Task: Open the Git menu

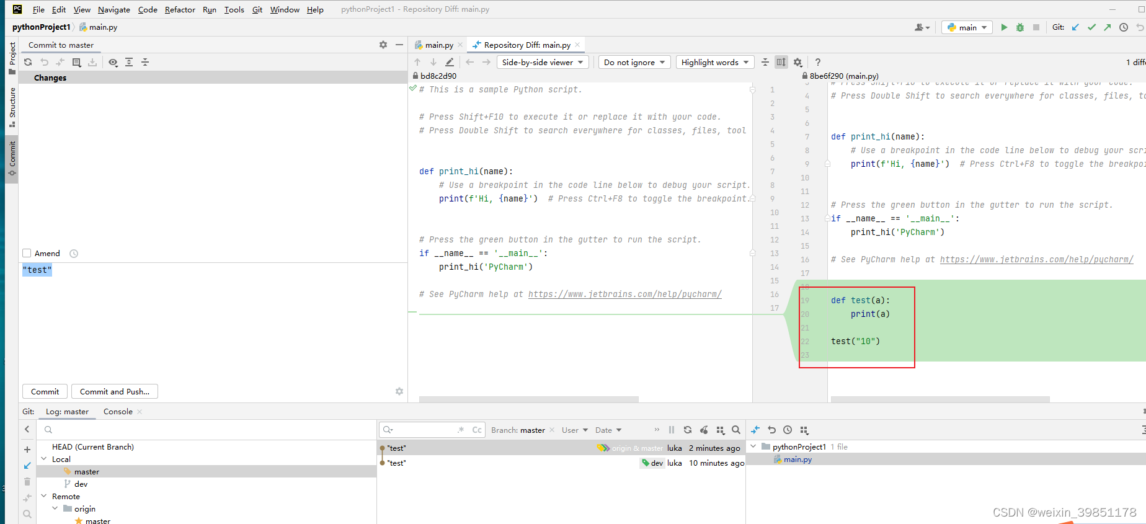Action: (x=257, y=9)
